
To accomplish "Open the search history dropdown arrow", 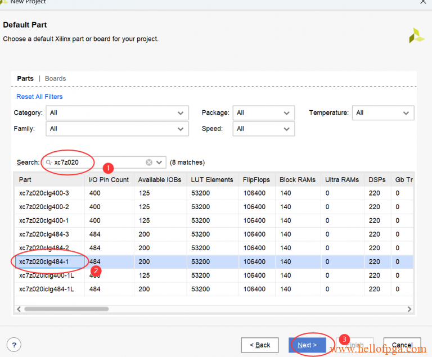I will (x=159, y=162).
